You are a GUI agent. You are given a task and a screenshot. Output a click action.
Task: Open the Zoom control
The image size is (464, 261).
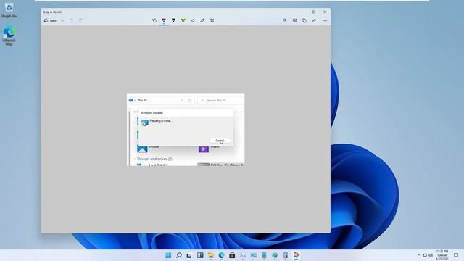[285, 20]
